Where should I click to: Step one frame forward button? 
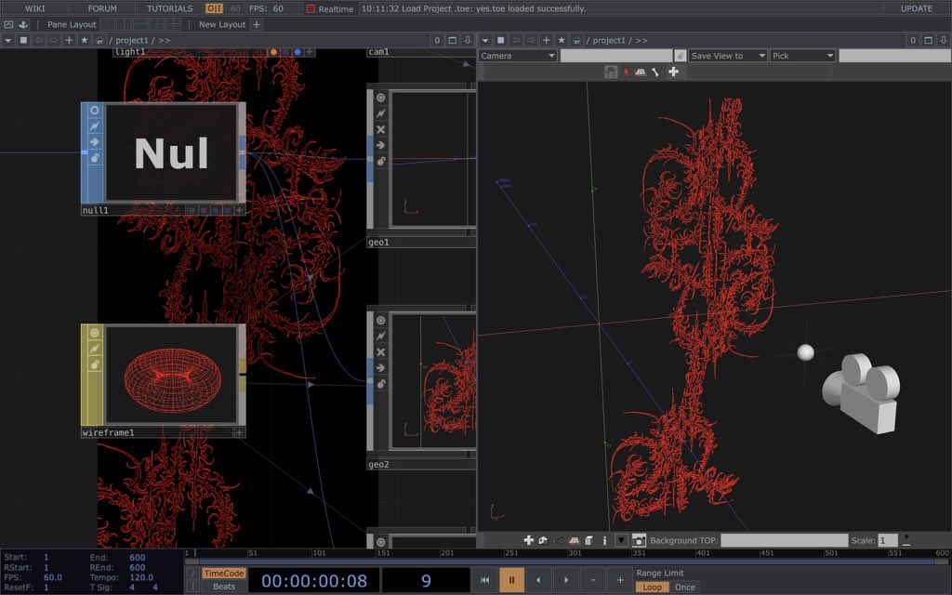566,580
